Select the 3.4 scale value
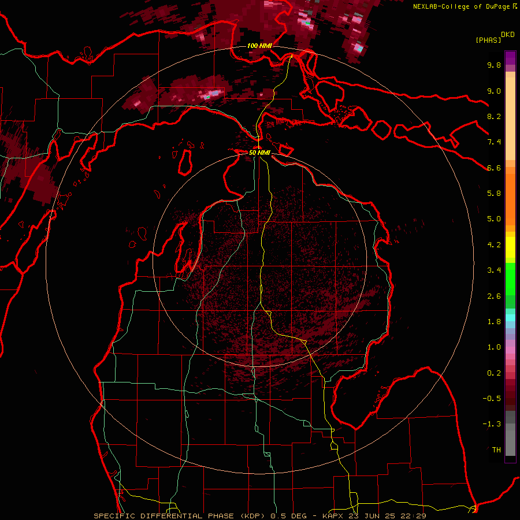This screenshot has width=520, height=520. [494, 270]
